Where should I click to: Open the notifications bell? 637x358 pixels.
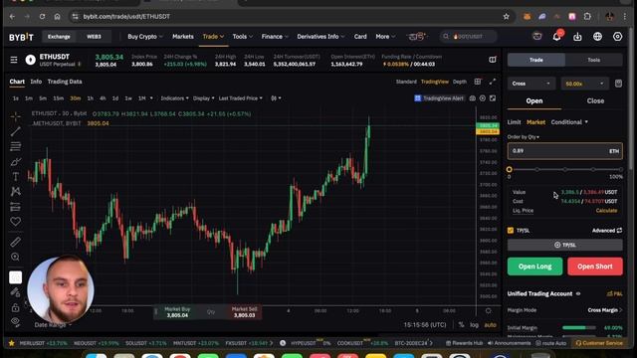click(x=556, y=37)
